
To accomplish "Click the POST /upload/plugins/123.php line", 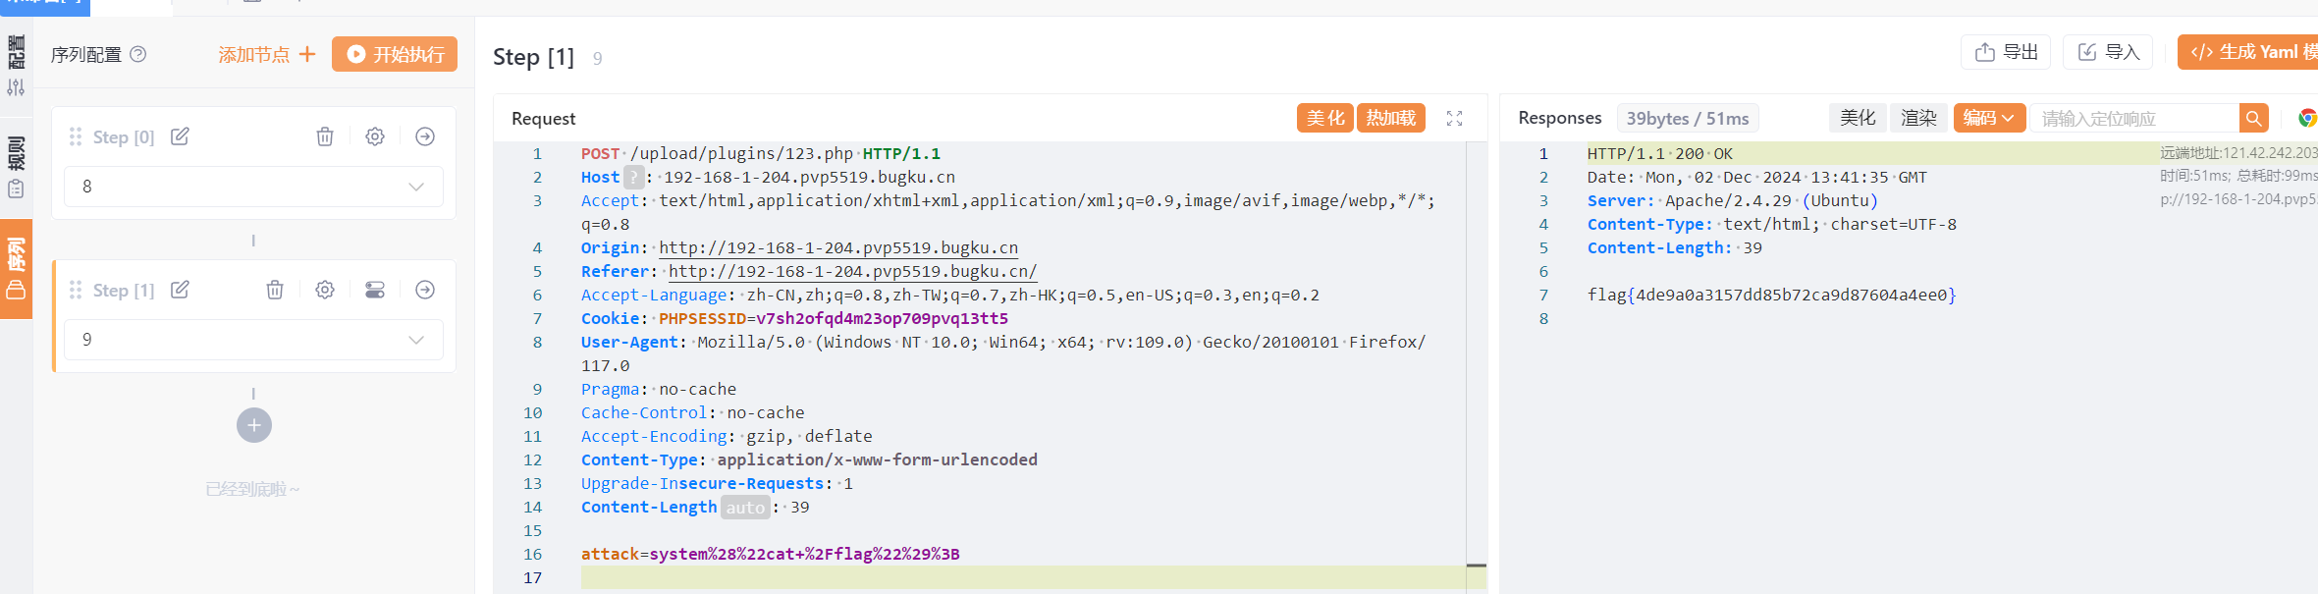I will click(760, 154).
